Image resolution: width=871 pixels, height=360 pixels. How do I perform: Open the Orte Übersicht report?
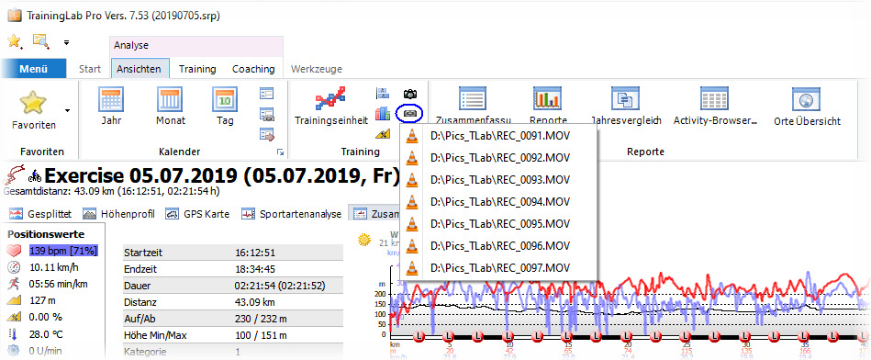click(807, 107)
